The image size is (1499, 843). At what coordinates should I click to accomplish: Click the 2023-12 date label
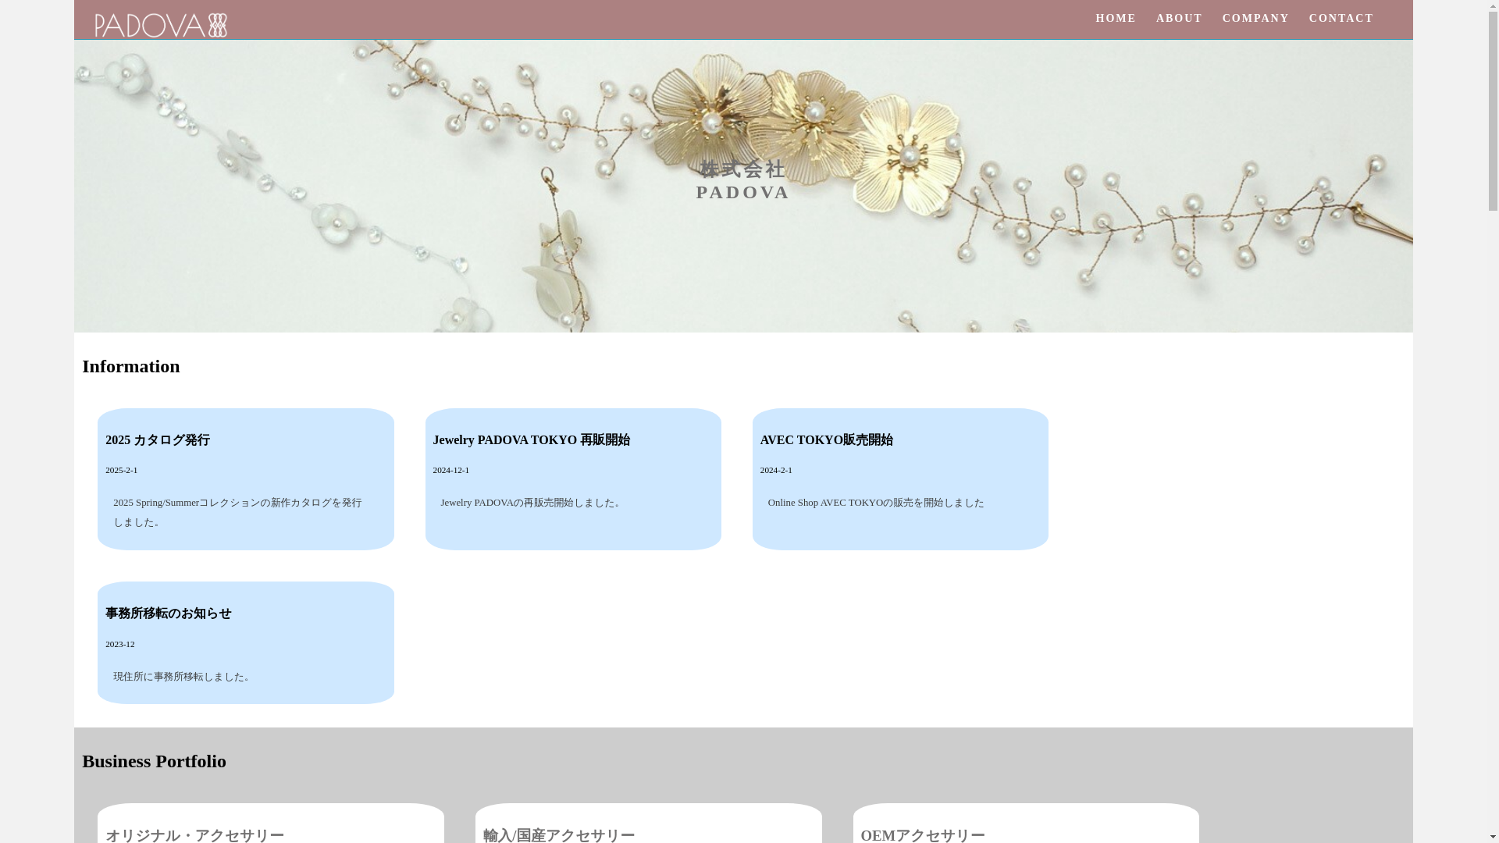click(x=120, y=644)
